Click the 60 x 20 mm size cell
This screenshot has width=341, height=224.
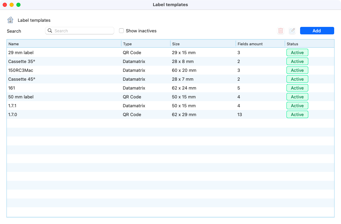pyautogui.click(x=184, y=70)
